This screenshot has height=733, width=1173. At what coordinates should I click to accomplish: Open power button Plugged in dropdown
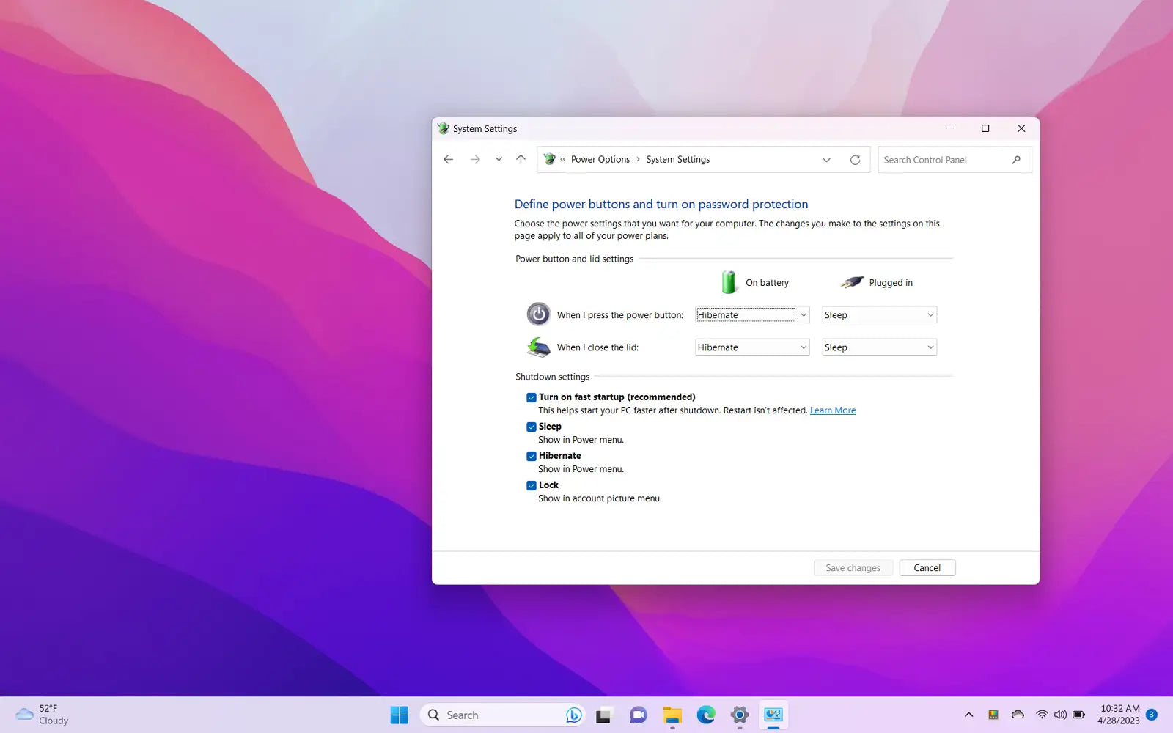[x=879, y=315]
